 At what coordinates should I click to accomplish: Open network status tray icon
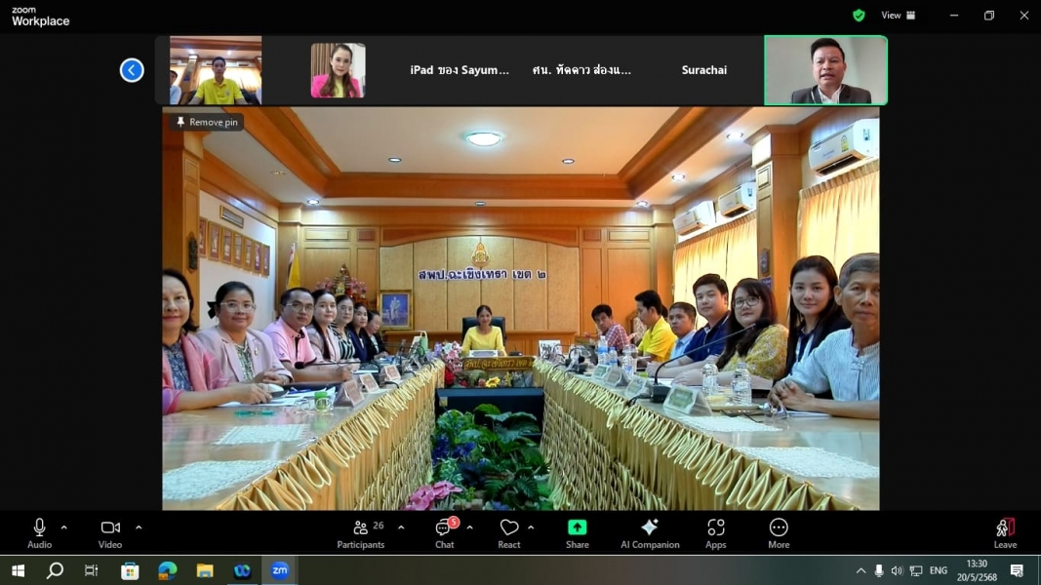916,570
